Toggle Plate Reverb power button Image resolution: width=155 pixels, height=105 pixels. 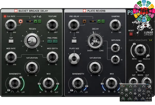pos(84,11)
